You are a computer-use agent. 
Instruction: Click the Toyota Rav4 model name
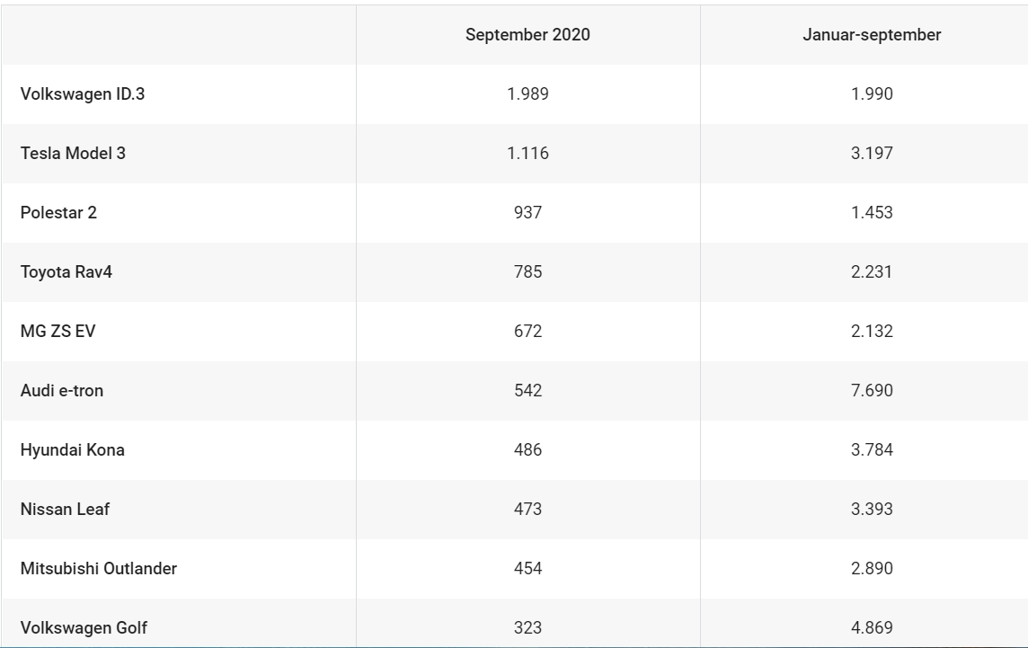(66, 272)
